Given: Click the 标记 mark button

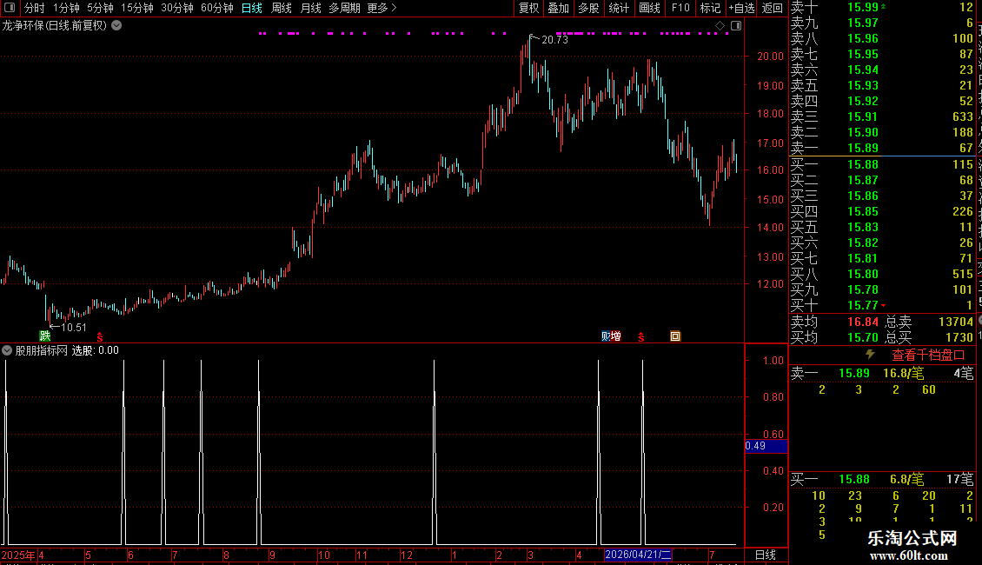Looking at the screenshot, I should point(710,8).
